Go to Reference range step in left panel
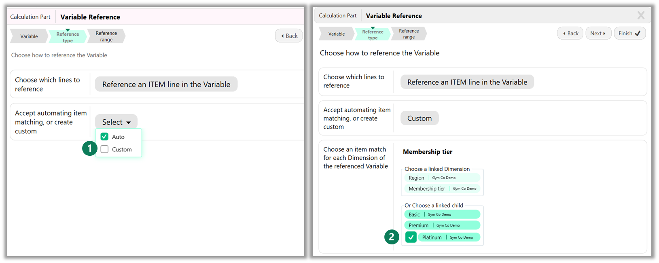This screenshot has height=263, width=659. (106, 36)
